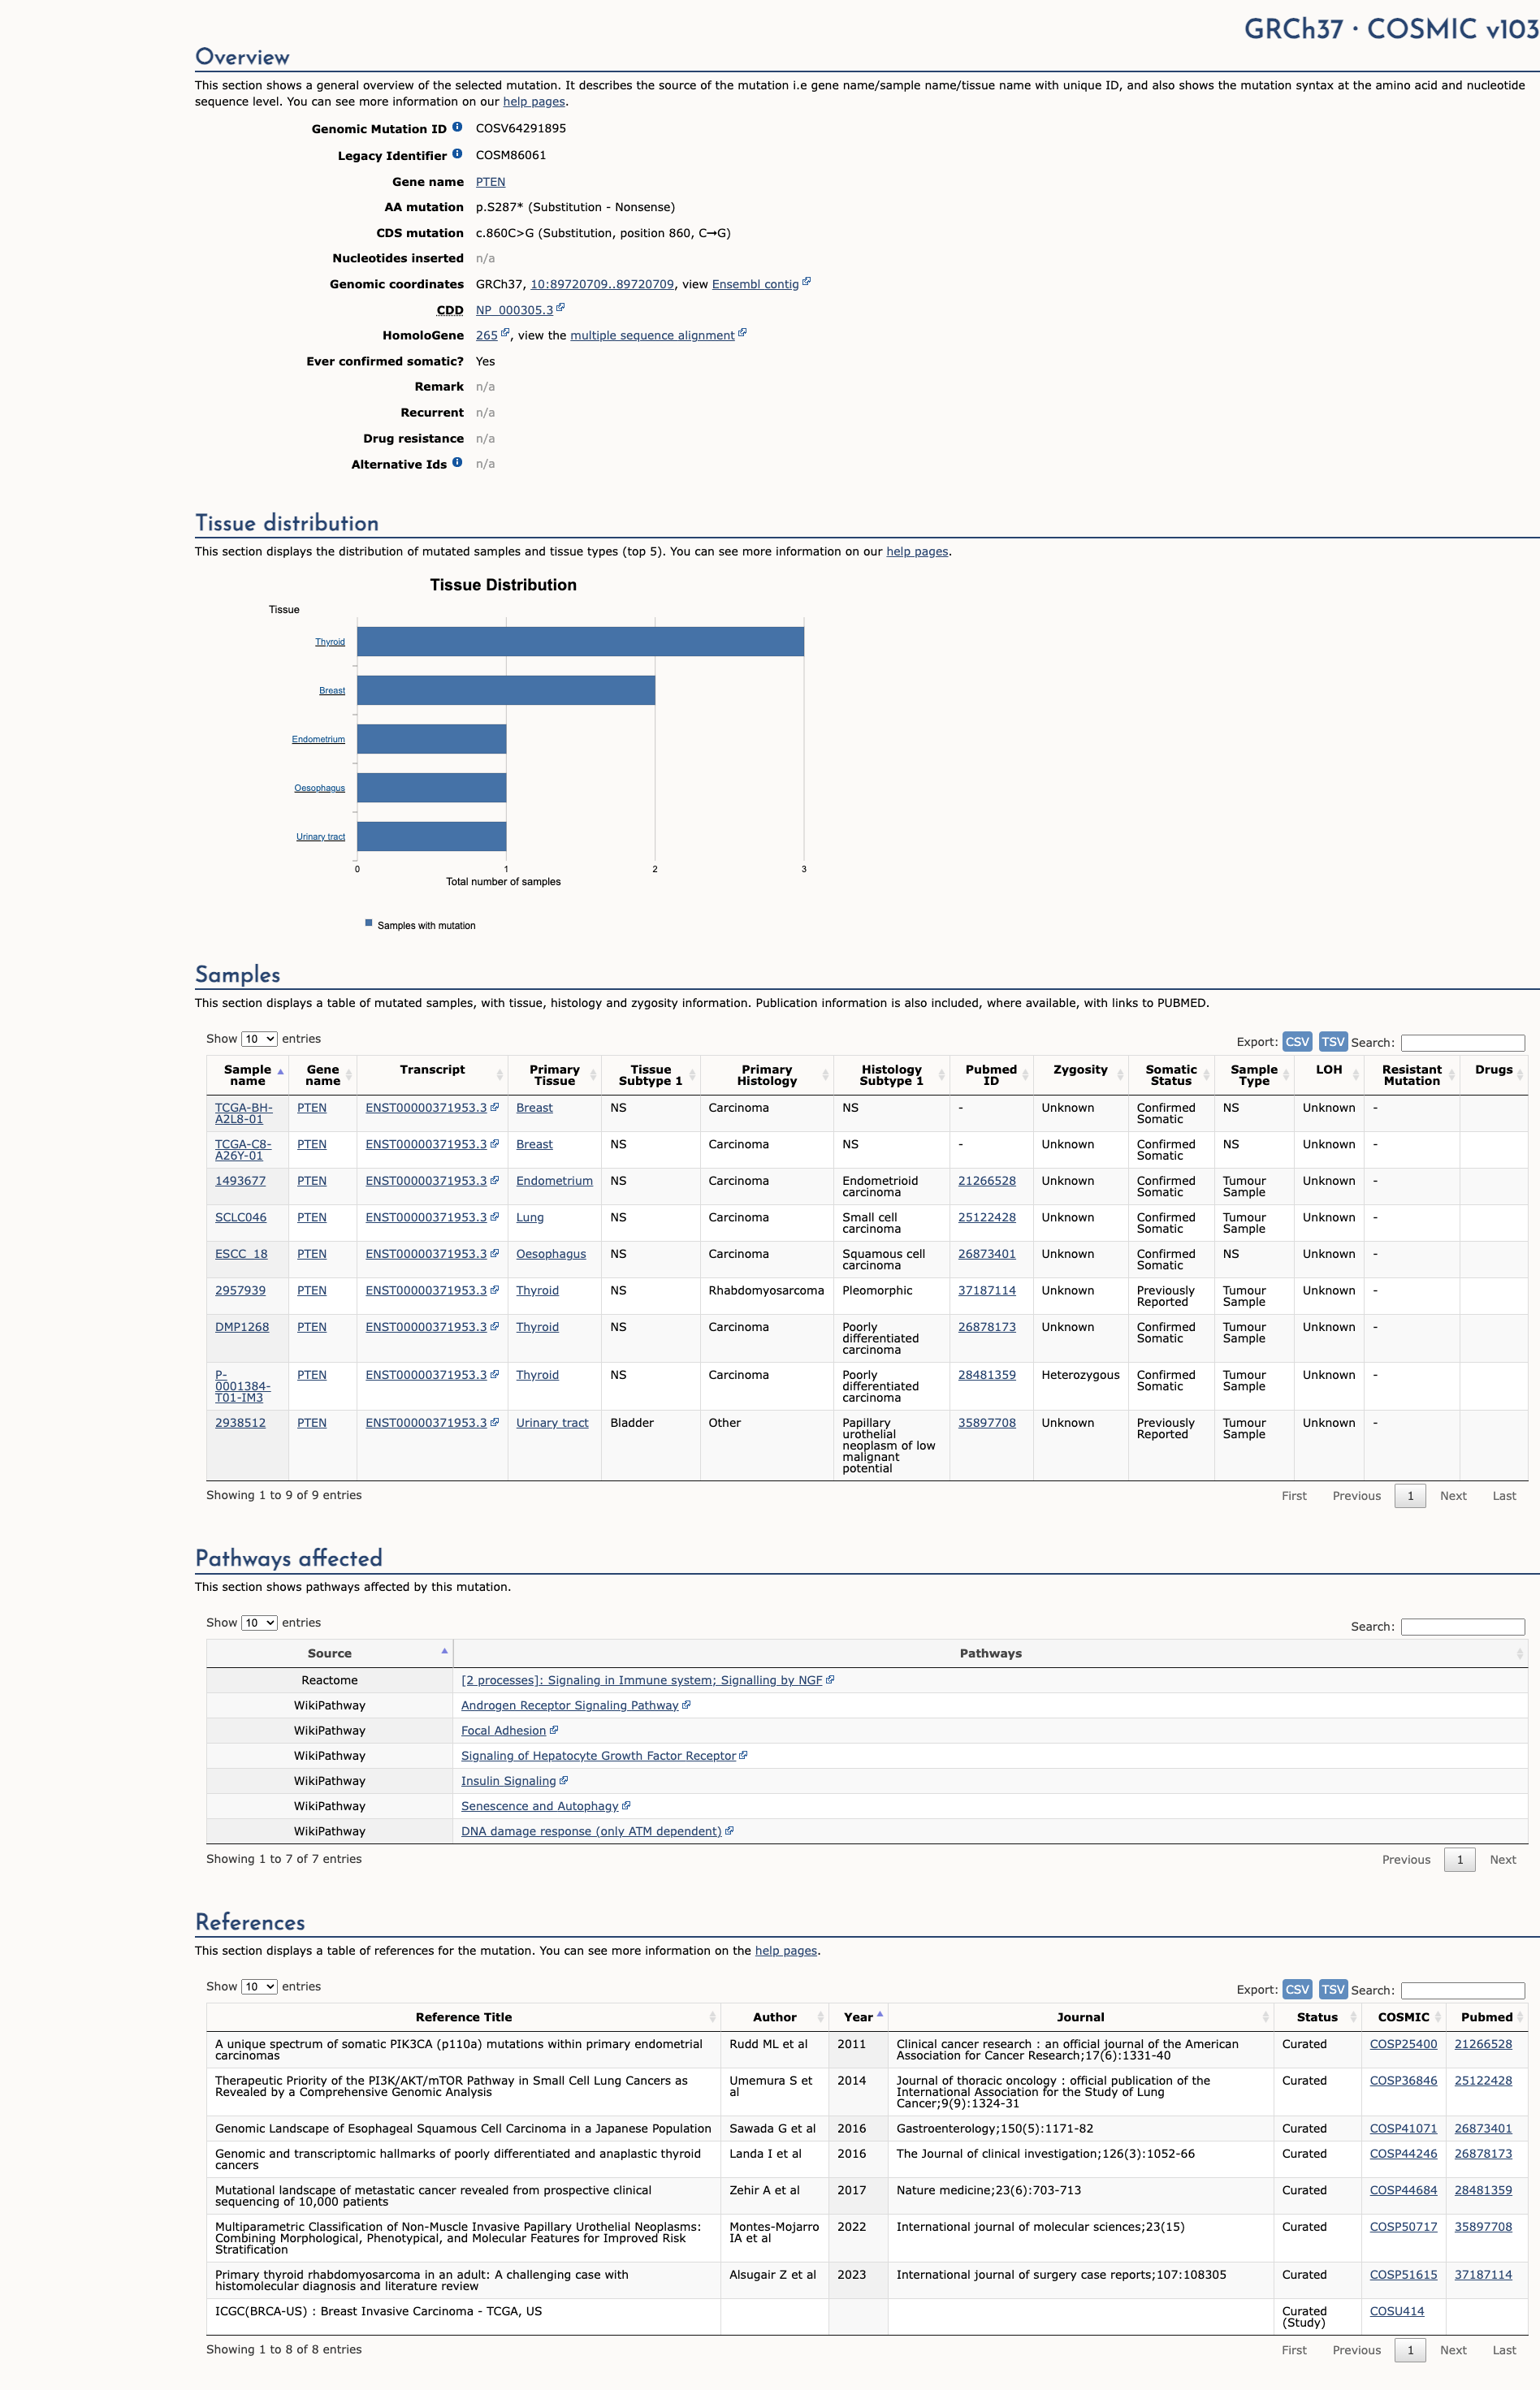Click Urinary tract label on chart axis

click(320, 836)
